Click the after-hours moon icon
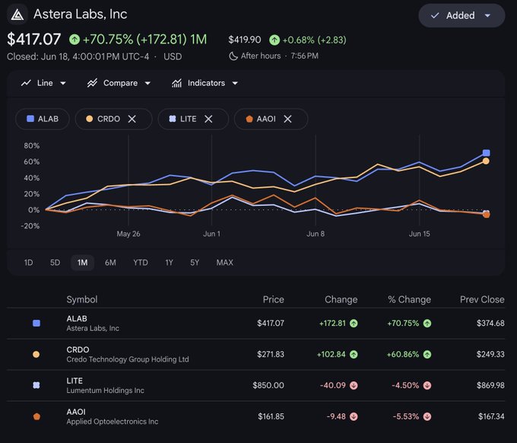 pyautogui.click(x=233, y=56)
